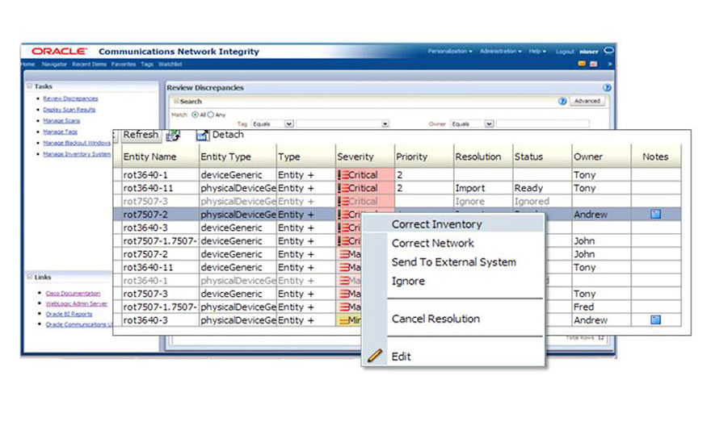This screenshot has width=711, height=430.
Task: Choose Cancel Resolution from the context menu
Action: 435,319
